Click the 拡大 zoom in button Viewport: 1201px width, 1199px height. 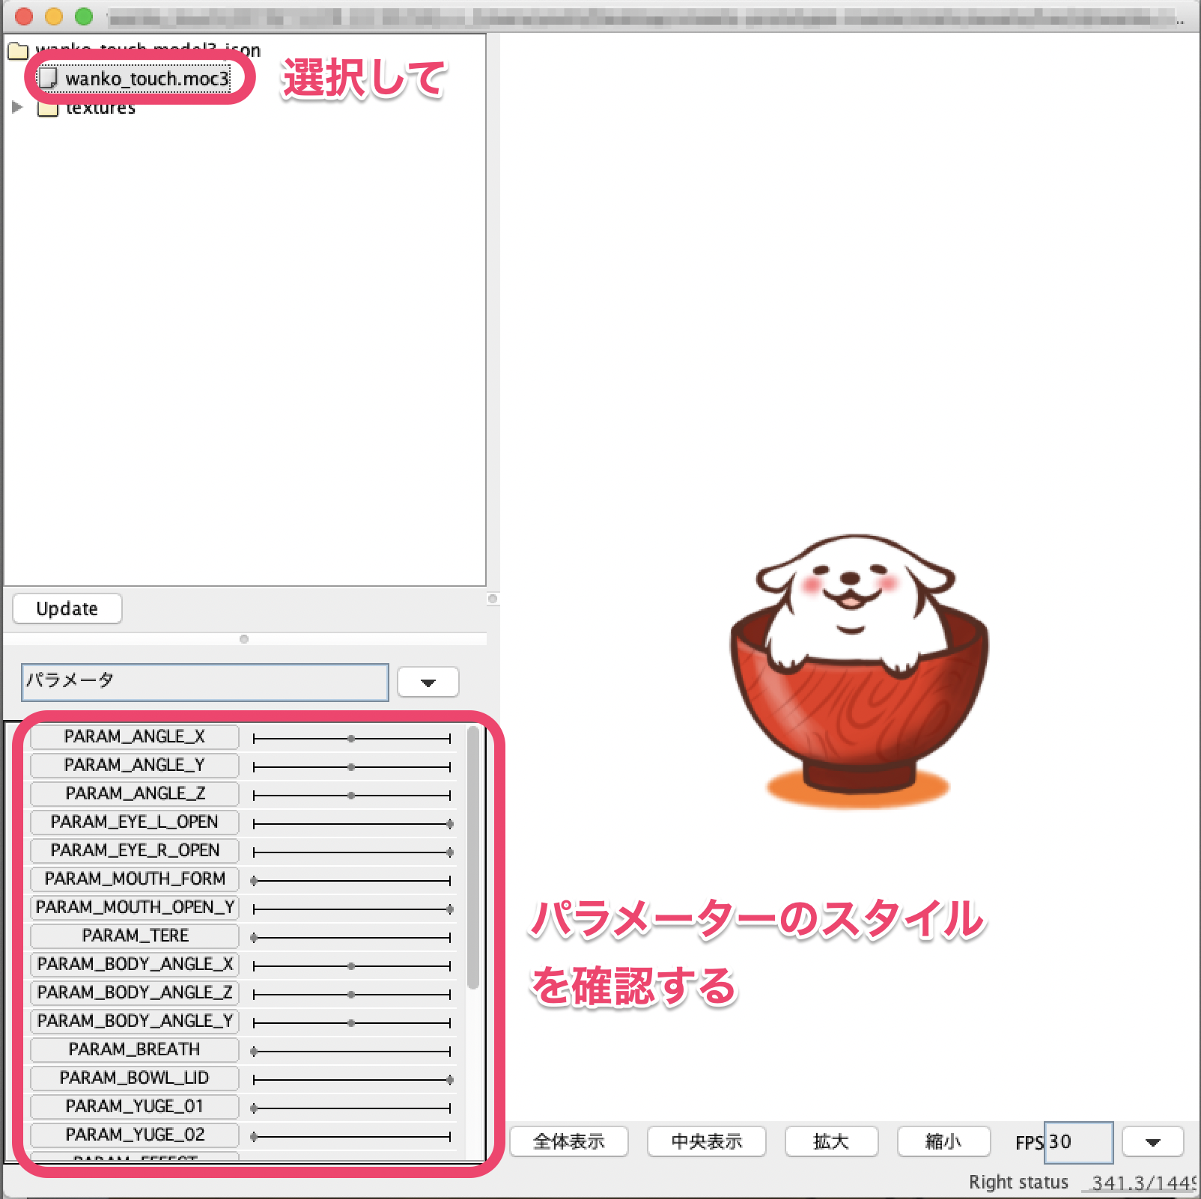[830, 1141]
